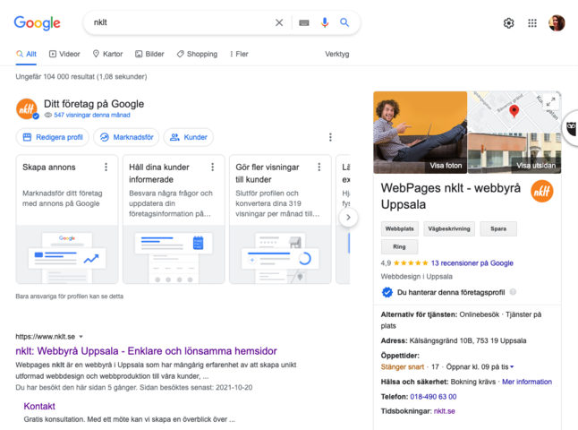Click the Kunder button
This screenshot has height=430, width=578.
tap(189, 137)
